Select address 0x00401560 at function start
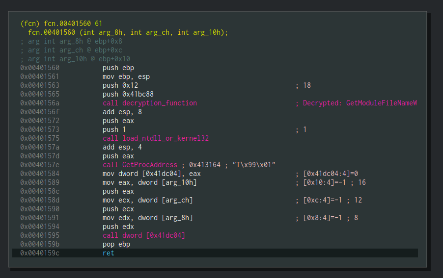The width and height of the screenshot is (443, 278). 40,68
